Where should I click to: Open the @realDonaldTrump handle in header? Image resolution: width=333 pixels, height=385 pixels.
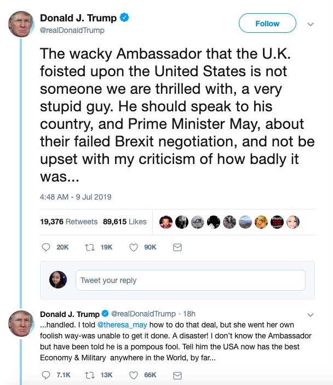click(x=72, y=30)
